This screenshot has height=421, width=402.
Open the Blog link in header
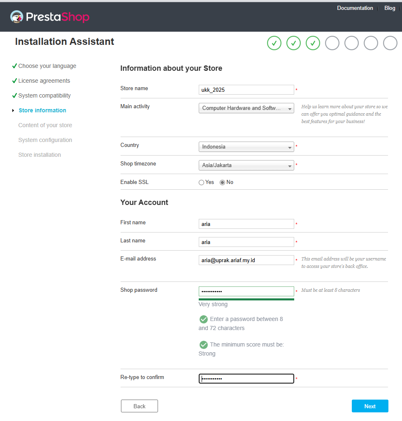pyautogui.click(x=390, y=8)
